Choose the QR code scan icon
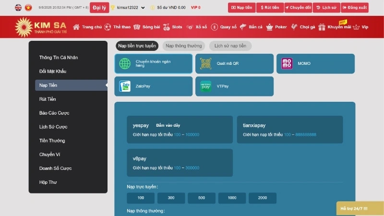 pos(206,64)
